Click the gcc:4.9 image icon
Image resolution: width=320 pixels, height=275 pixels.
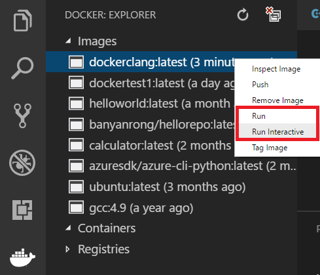(76, 207)
